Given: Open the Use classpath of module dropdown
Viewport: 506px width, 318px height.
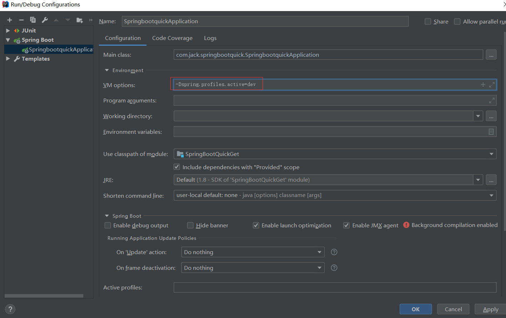Looking at the screenshot, I should [335, 154].
